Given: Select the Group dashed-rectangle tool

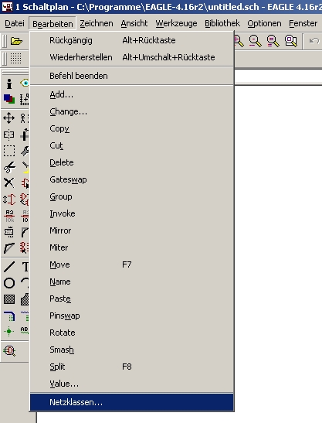Looking at the screenshot, I should 9,151.
